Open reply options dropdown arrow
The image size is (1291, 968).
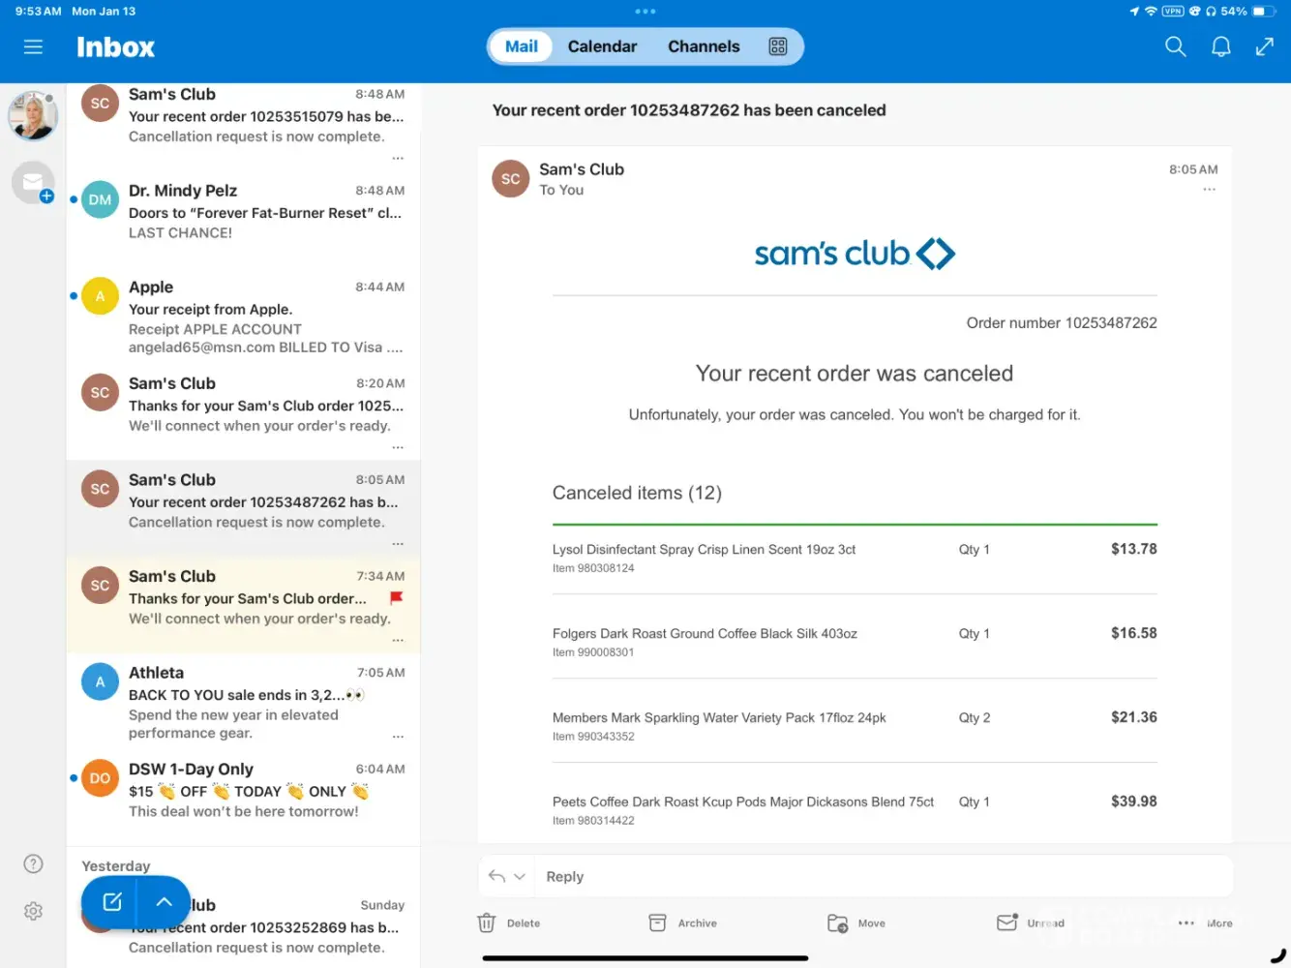coord(520,876)
